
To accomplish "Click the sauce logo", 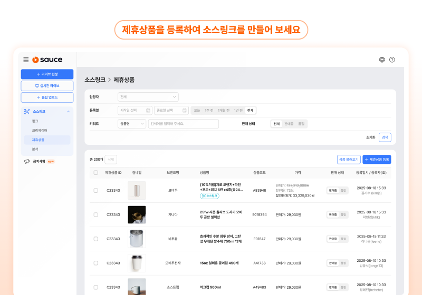I will pyautogui.click(x=47, y=60).
